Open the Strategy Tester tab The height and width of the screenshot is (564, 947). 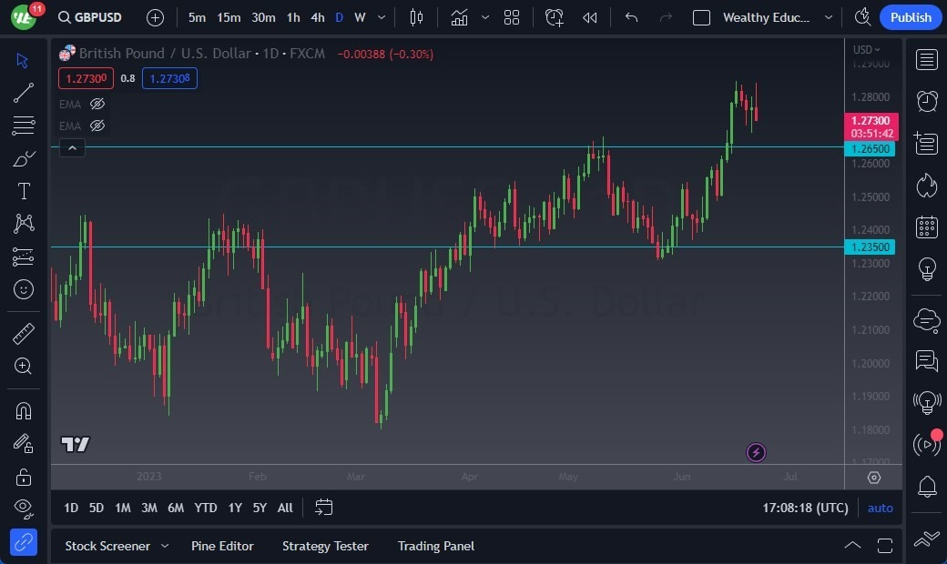click(x=325, y=546)
